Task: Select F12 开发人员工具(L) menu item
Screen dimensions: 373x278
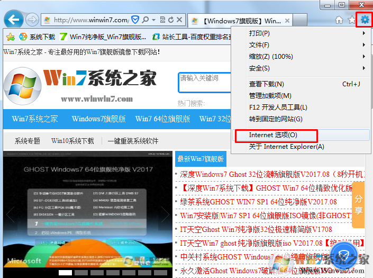Action: (301, 107)
